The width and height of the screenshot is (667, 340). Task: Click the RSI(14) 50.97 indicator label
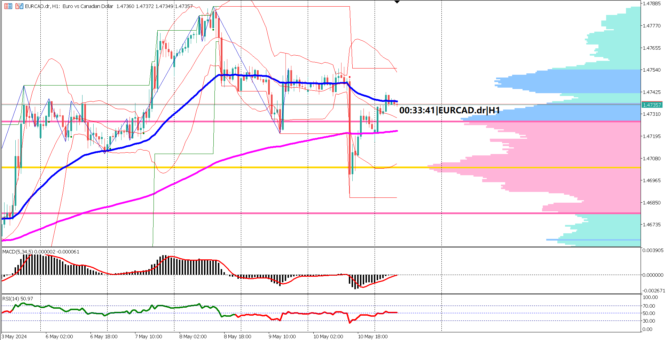point(17,299)
